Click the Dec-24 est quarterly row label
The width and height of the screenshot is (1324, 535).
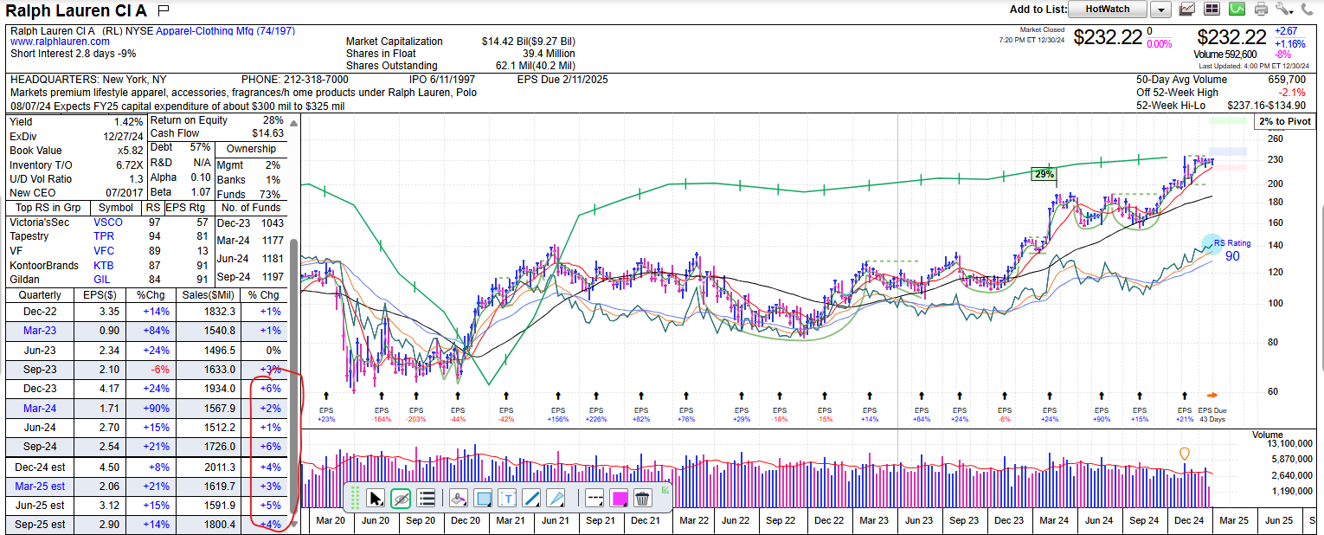coord(38,467)
